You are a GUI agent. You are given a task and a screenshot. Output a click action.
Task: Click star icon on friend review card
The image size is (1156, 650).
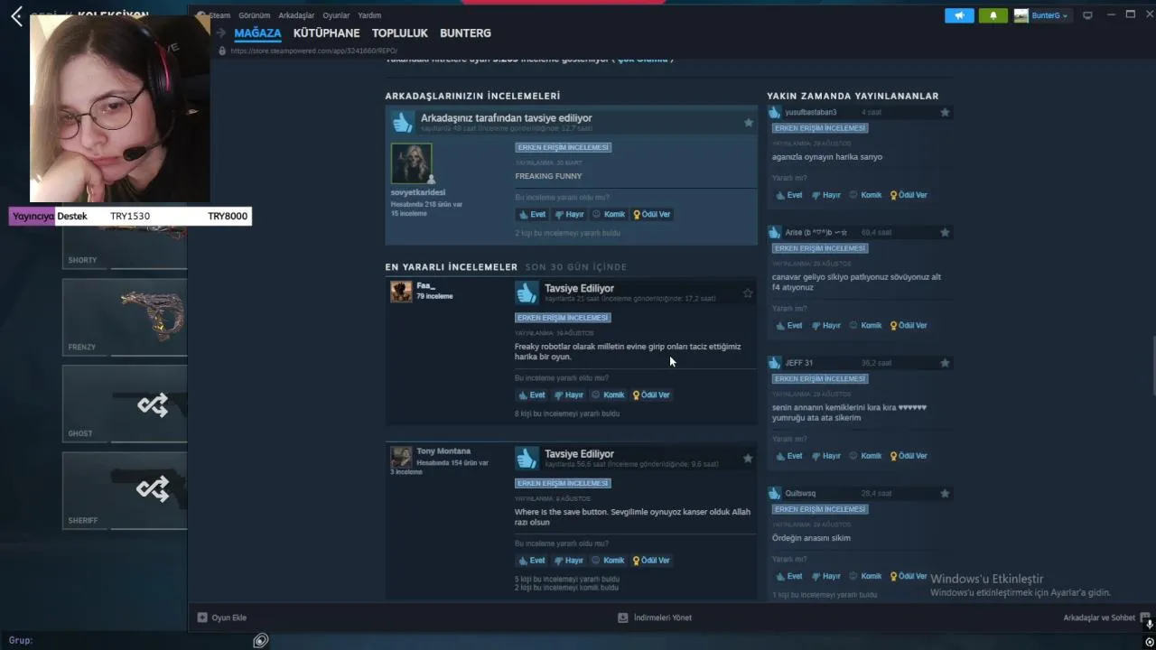(748, 123)
